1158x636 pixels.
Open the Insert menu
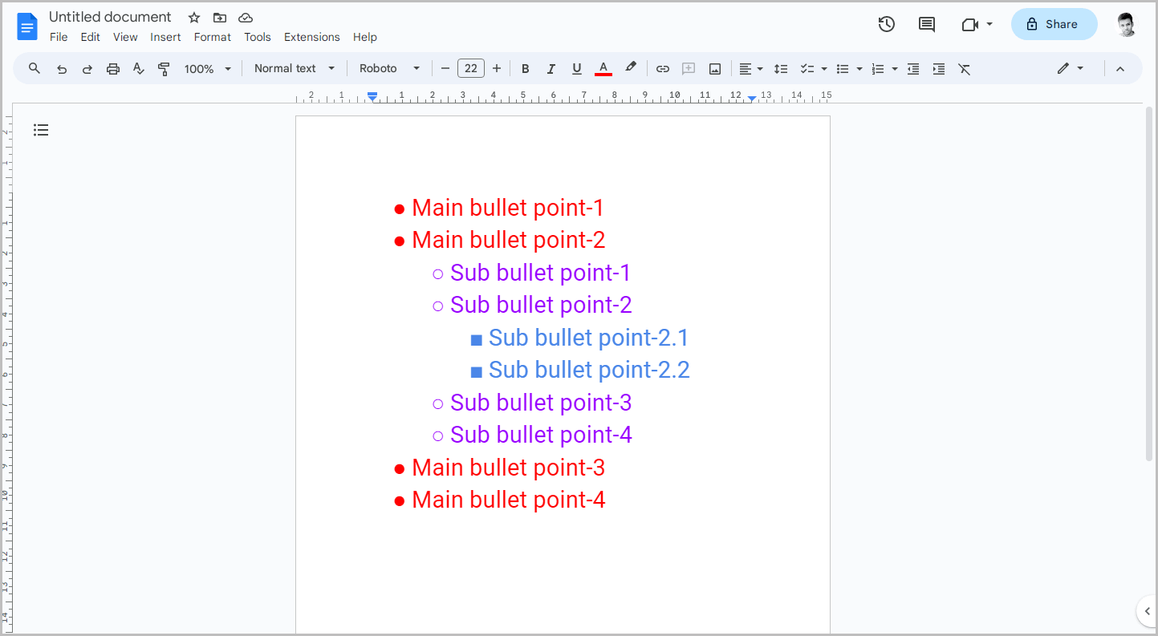[x=165, y=37]
